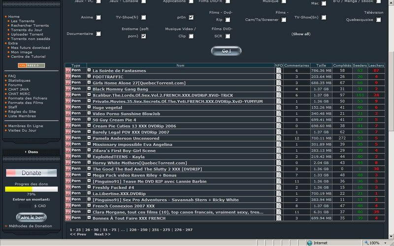The height and width of the screenshot is (246, 394).
Task: Tick the Anime category checkbox
Action: (98, 17)
